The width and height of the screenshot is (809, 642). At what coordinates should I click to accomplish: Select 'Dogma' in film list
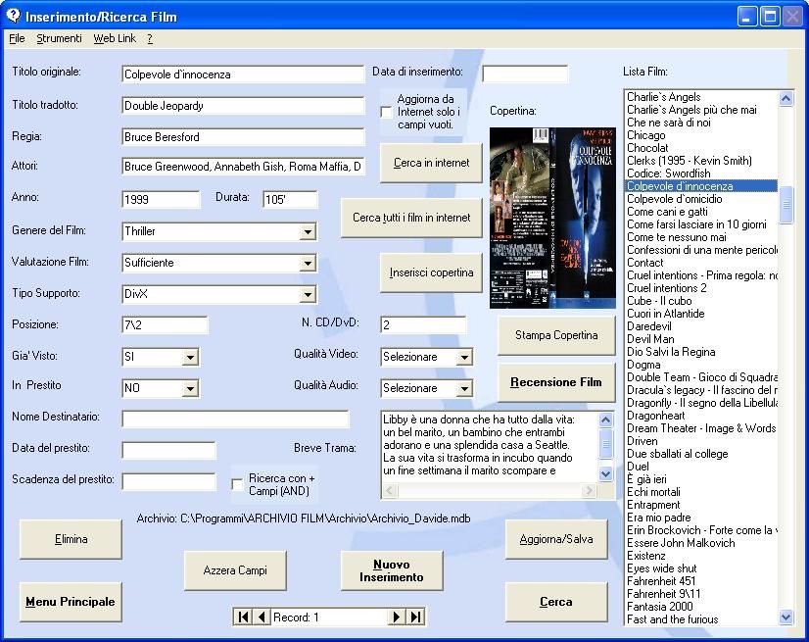coord(643,365)
